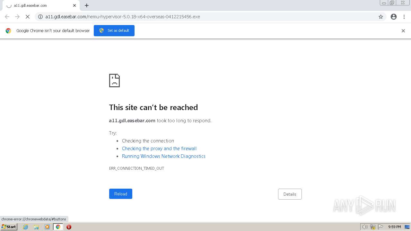The image size is (411, 231).
Task: Open Chrome three-dot menu
Action: tap(404, 17)
